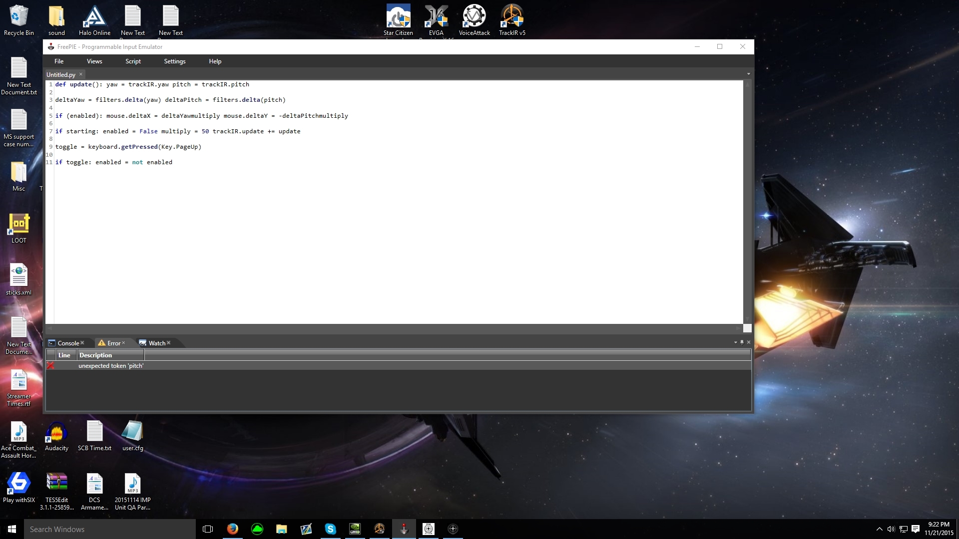Toggle auto-hide pin on bottom panel

tap(742, 342)
